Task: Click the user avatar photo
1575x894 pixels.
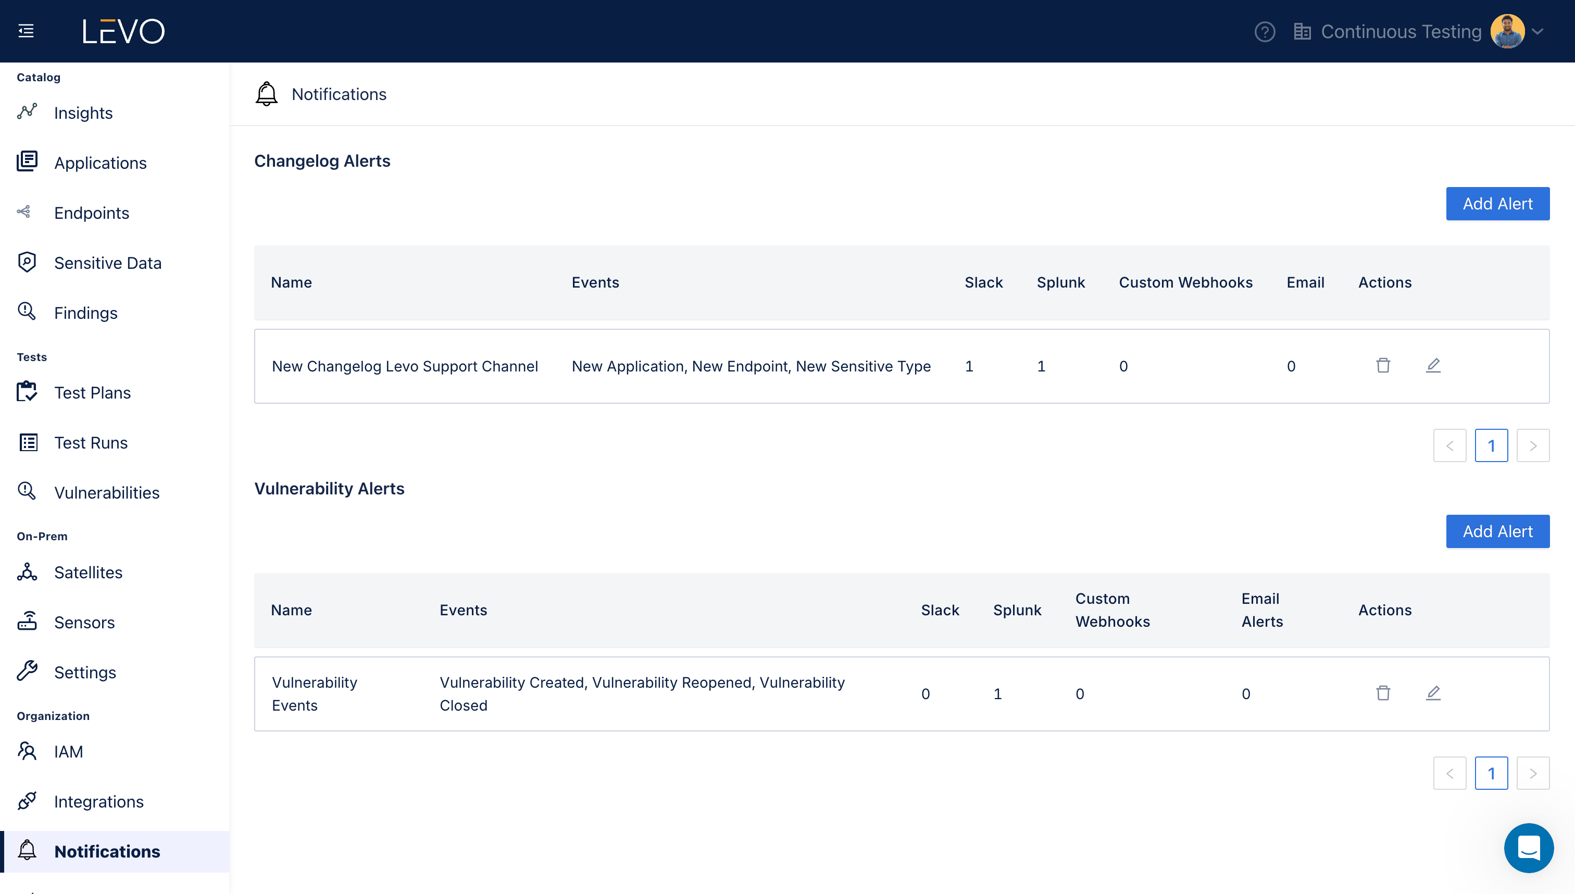Action: [1507, 31]
